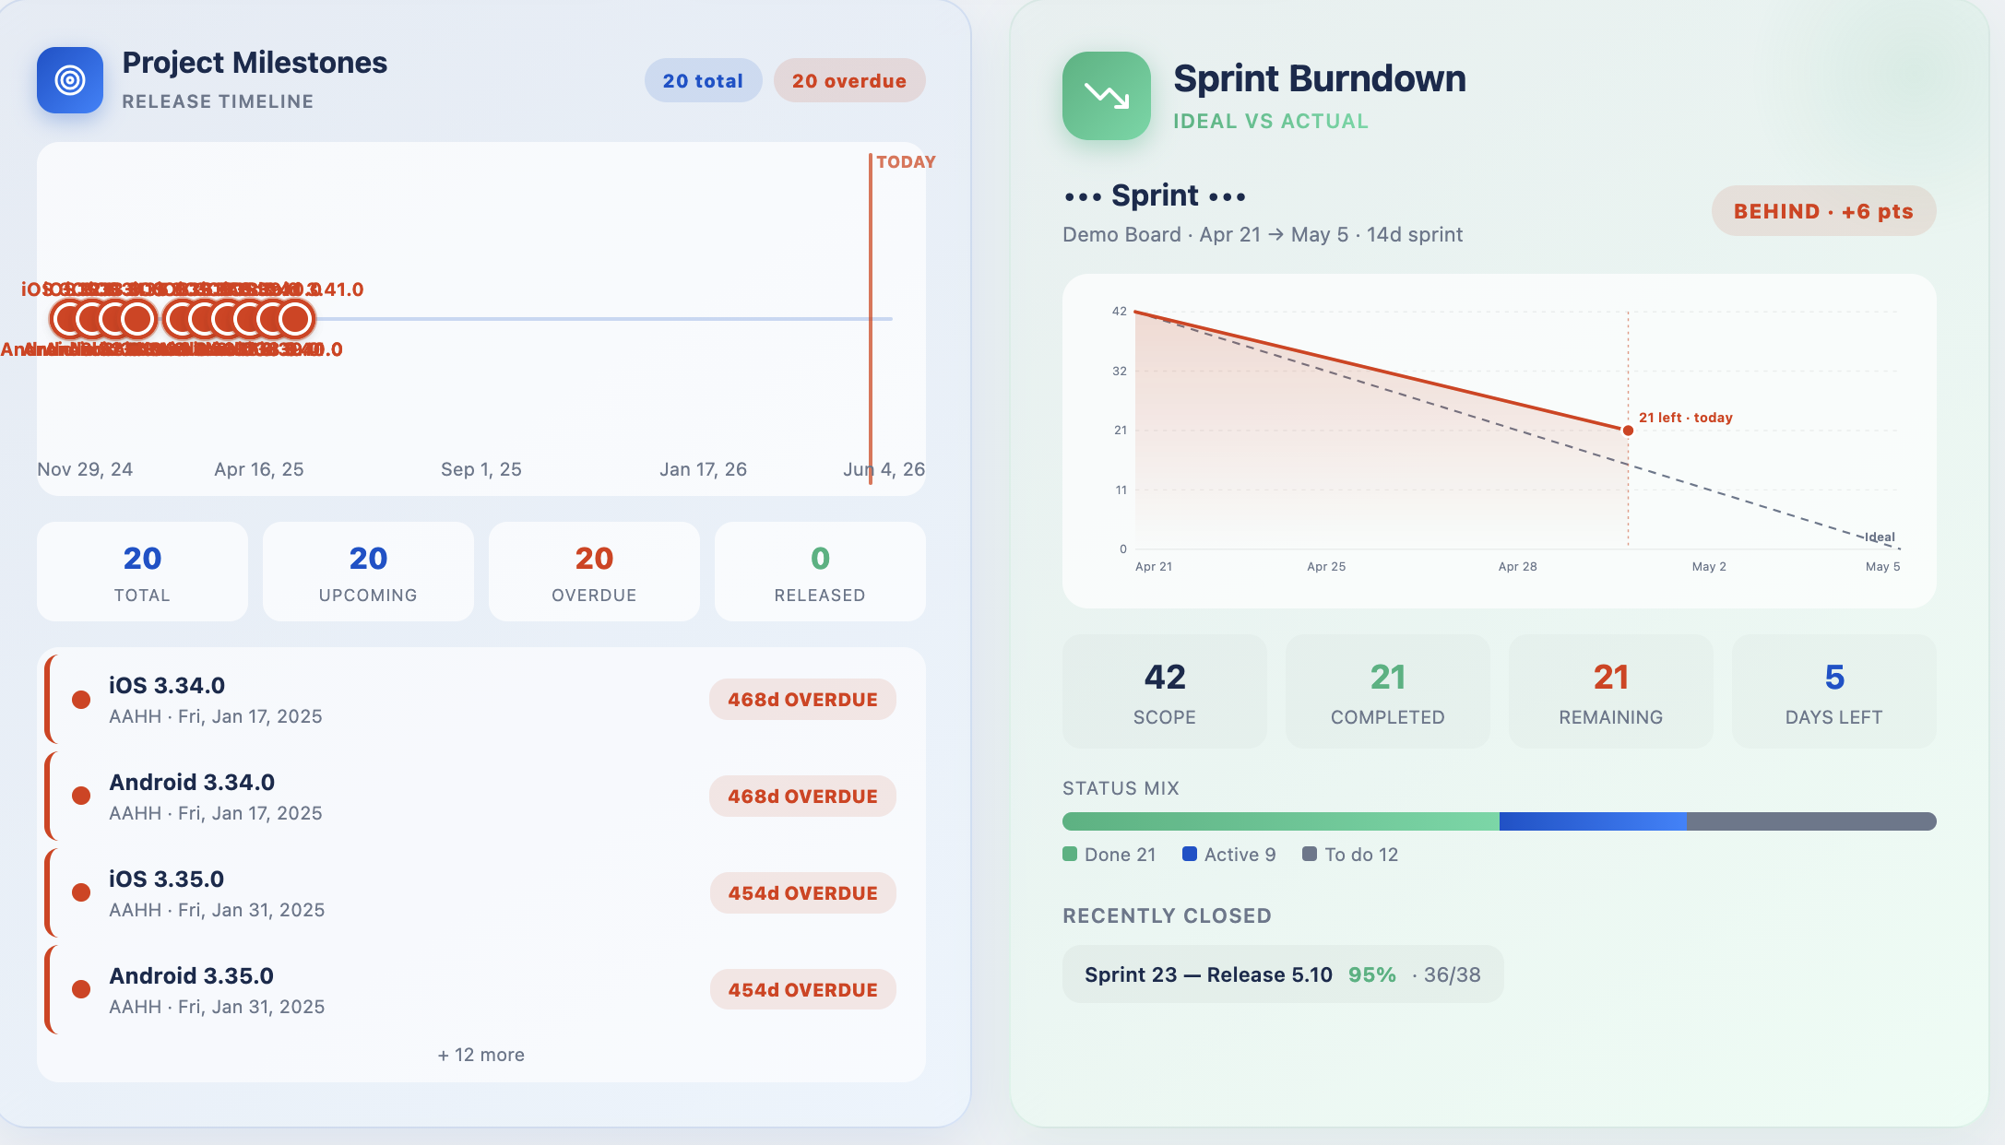Screen dimensions: 2005x1145
Task: Click the "May 2" burndown axis label
Action: [1709, 566]
